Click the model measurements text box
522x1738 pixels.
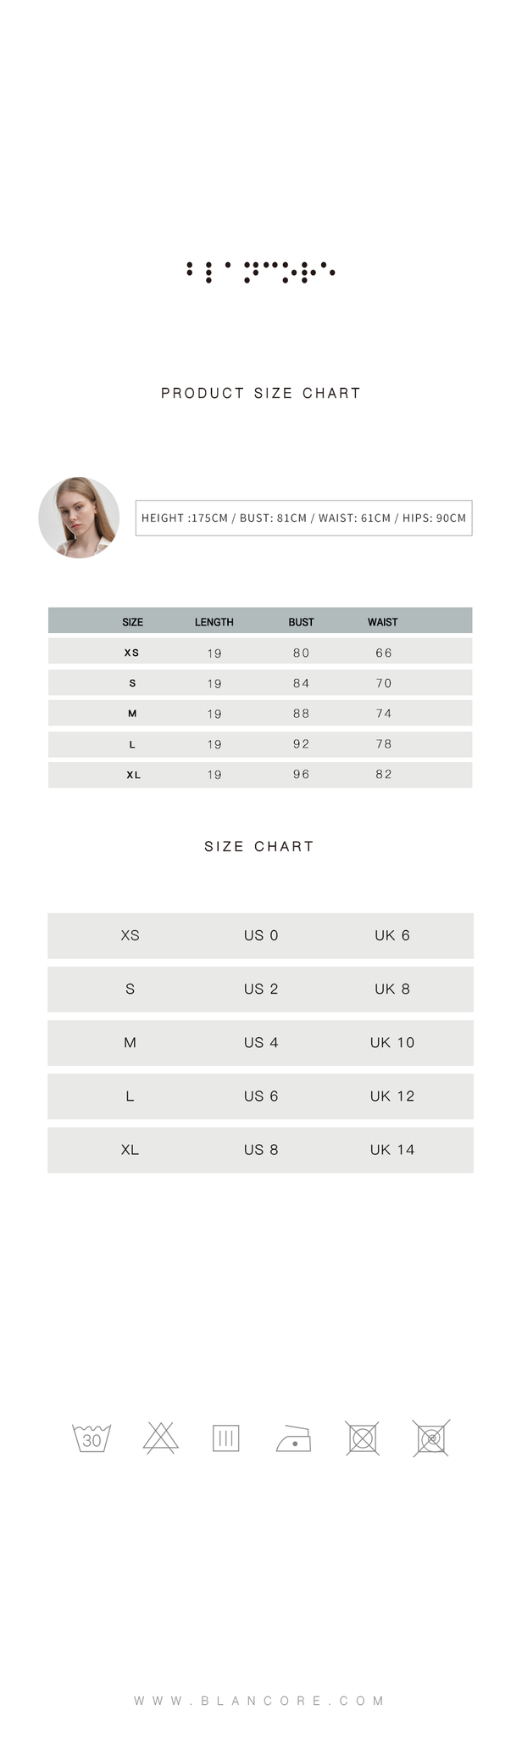pos(303,518)
